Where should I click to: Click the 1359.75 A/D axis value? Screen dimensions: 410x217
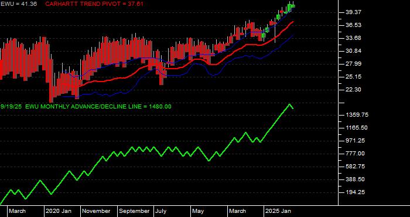click(357, 115)
